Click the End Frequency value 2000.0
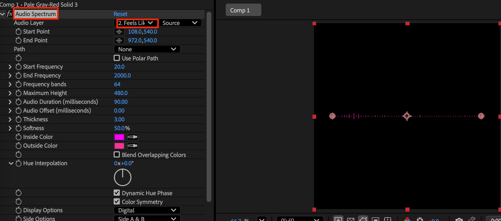Viewport: 501px width, 221px height. 122,76
